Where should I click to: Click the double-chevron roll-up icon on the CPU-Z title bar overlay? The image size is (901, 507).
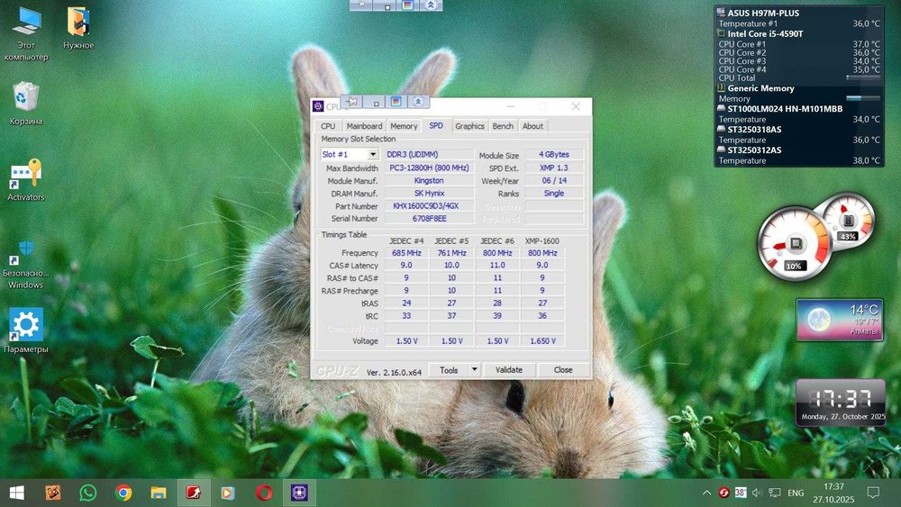[418, 102]
